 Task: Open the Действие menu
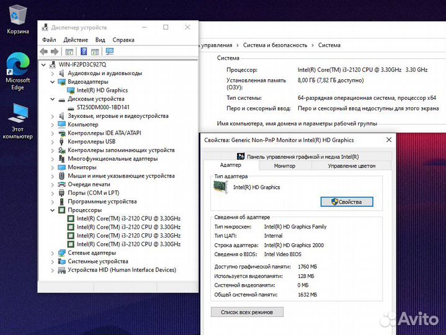tap(76, 40)
